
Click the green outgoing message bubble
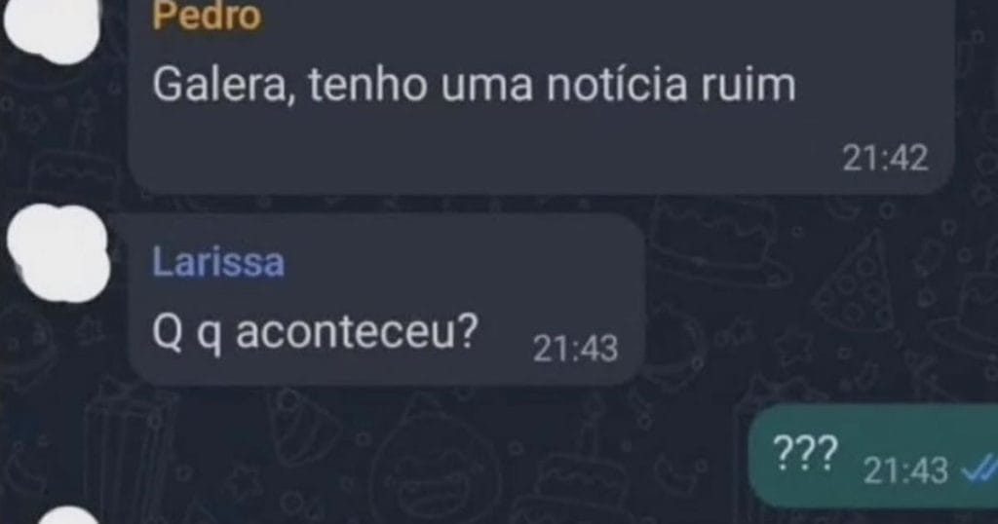873,454
